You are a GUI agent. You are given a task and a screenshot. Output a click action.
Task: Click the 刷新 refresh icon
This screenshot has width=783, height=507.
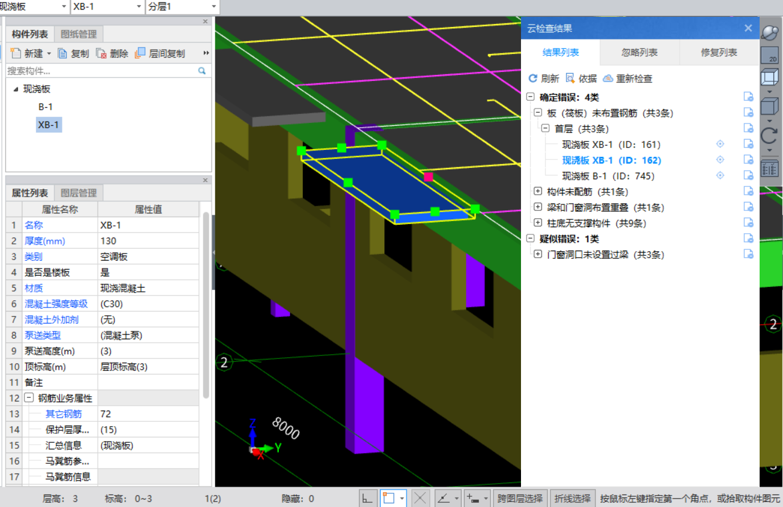[x=533, y=79]
